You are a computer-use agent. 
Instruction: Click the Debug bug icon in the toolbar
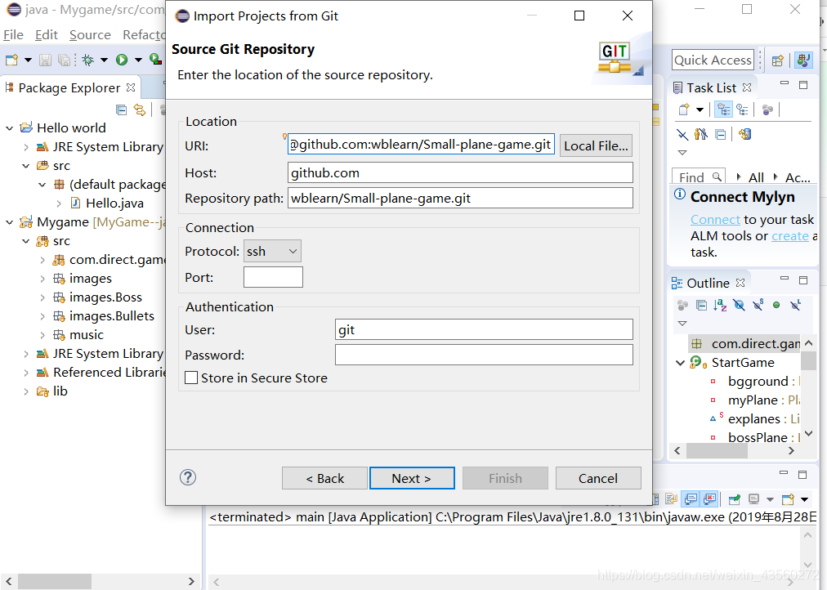pyautogui.click(x=88, y=60)
